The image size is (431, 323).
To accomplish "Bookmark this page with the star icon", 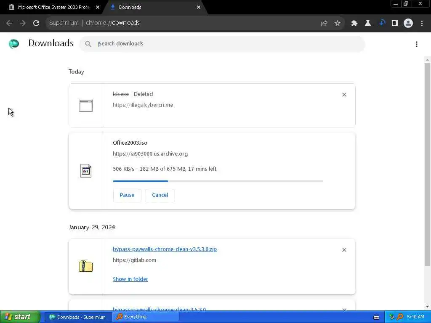I will pos(338,24).
